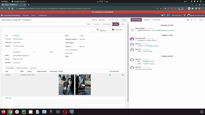The width and height of the screenshot is (205, 115).
Task: Set status to Cancel
Action: (x=123, y=24)
